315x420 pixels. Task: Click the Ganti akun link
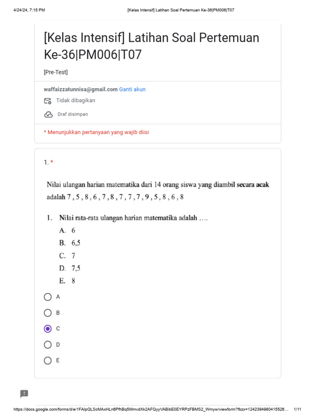pyautogui.click(x=132, y=89)
